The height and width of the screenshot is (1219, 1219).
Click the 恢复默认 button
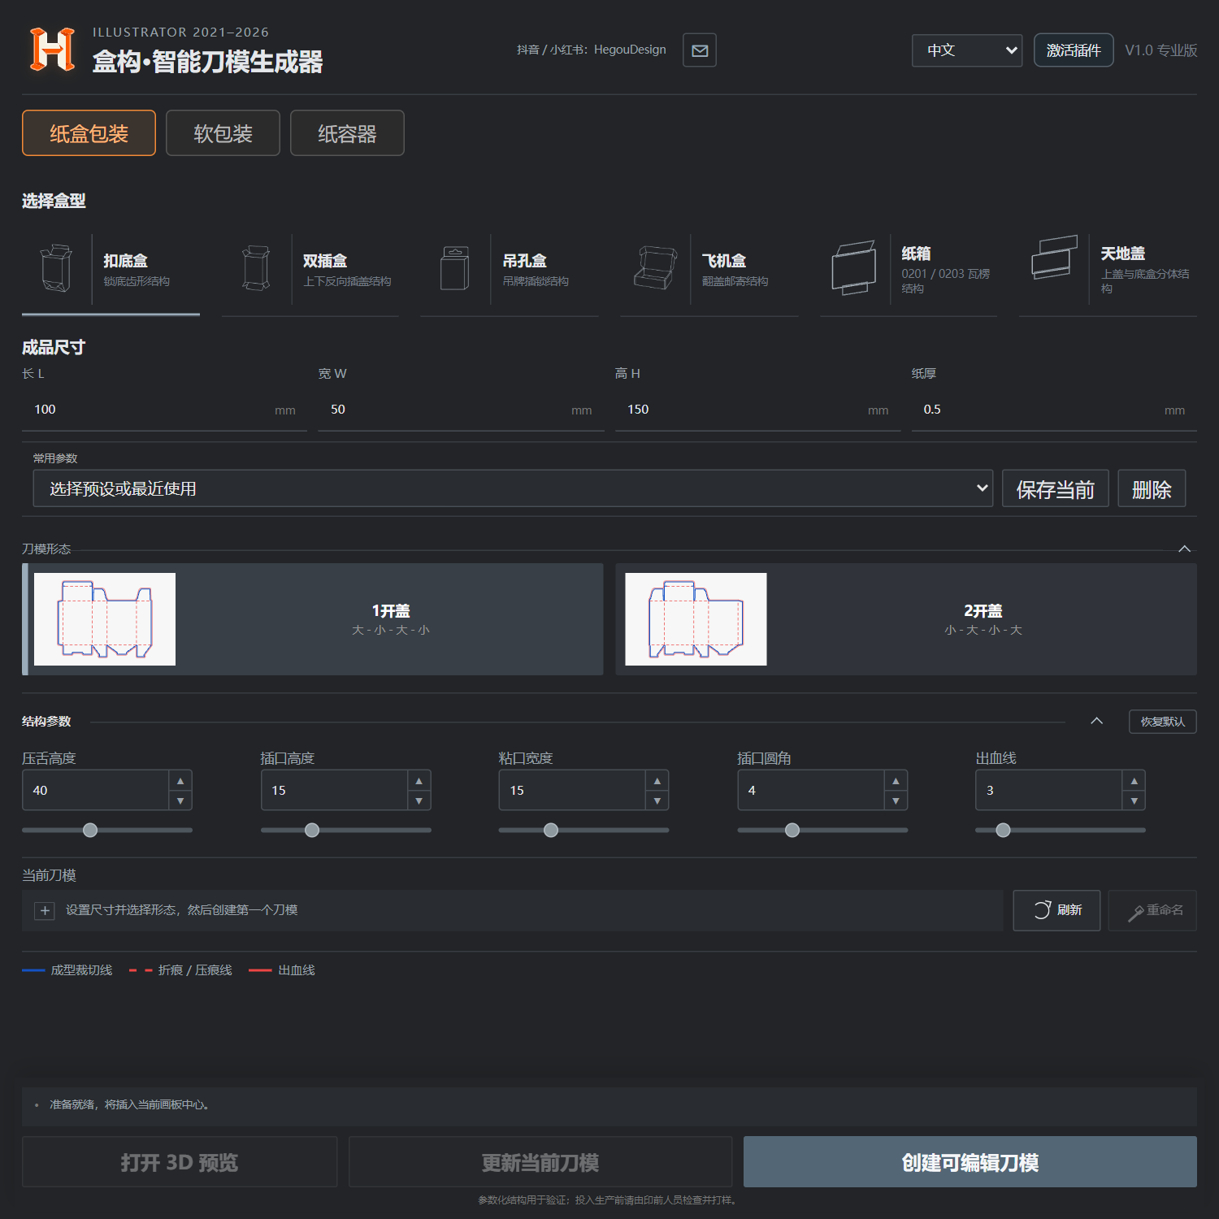pyautogui.click(x=1162, y=722)
